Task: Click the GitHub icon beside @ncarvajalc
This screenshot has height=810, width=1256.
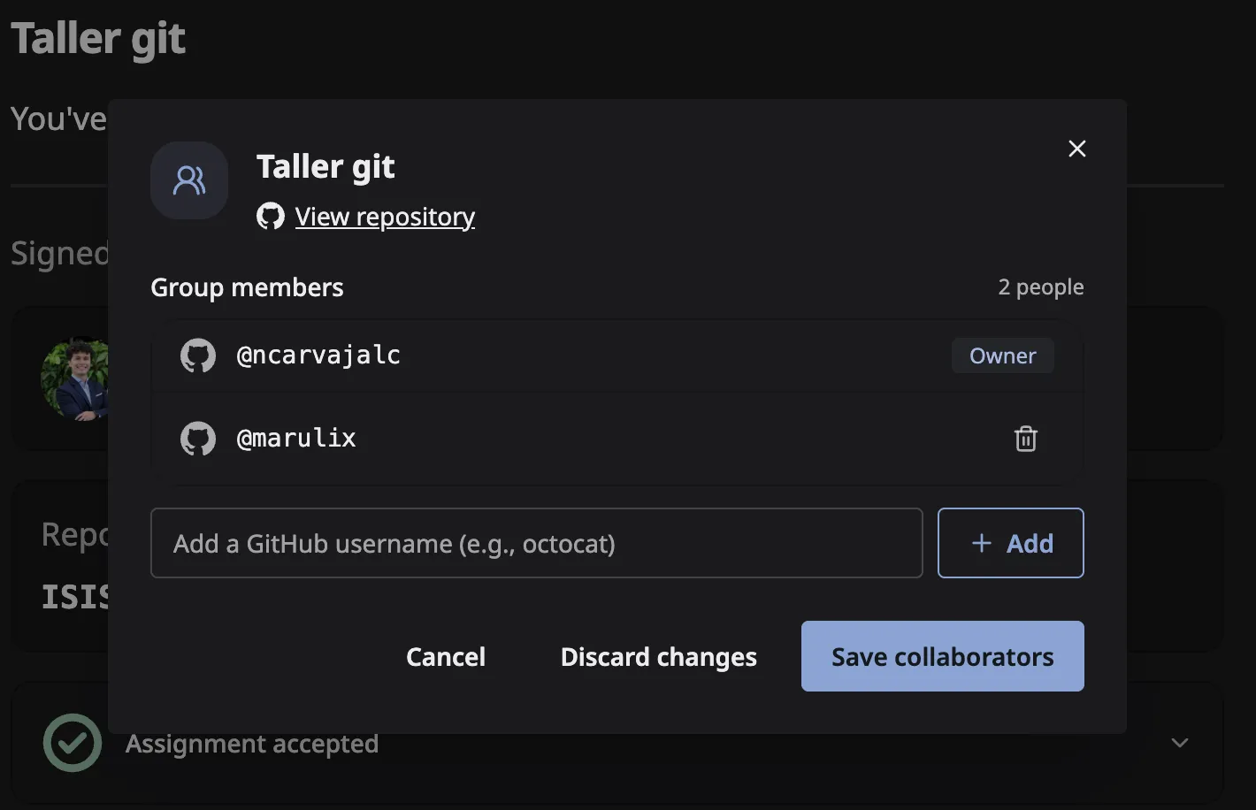Action: point(198,355)
